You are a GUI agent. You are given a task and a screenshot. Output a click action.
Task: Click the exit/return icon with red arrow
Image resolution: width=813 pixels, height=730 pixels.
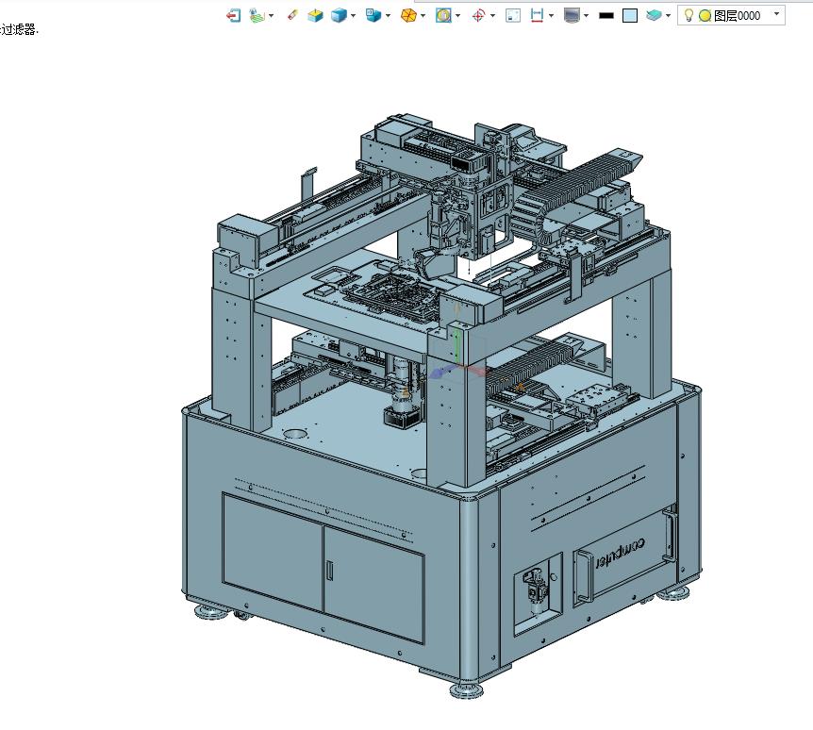(x=233, y=15)
